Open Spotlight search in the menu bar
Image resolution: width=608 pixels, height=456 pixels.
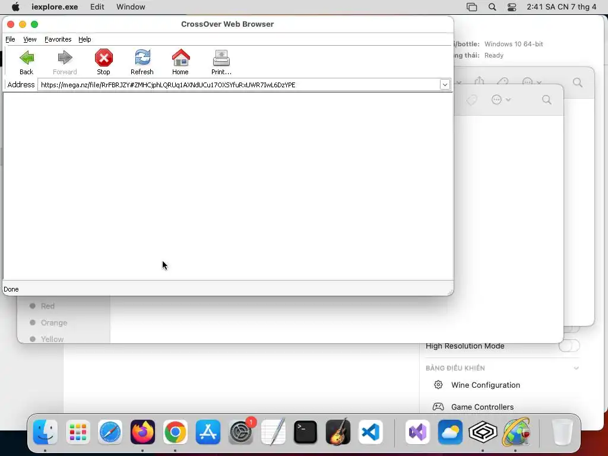(x=492, y=7)
